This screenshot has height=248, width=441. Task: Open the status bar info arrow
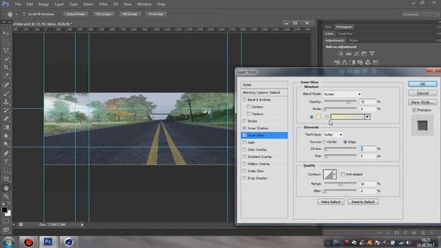[x=82, y=225]
